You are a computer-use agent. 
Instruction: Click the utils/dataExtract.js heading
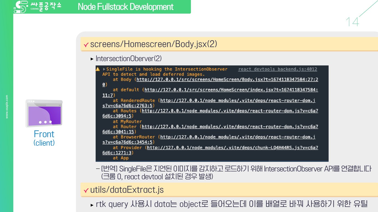127,190
